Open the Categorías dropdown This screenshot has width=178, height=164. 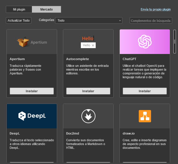[x=89, y=20]
